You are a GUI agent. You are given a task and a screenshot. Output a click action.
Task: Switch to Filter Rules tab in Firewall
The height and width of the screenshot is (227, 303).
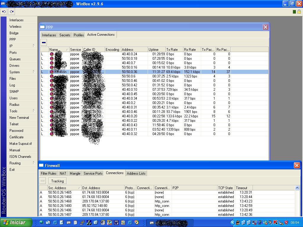coord(49,173)
